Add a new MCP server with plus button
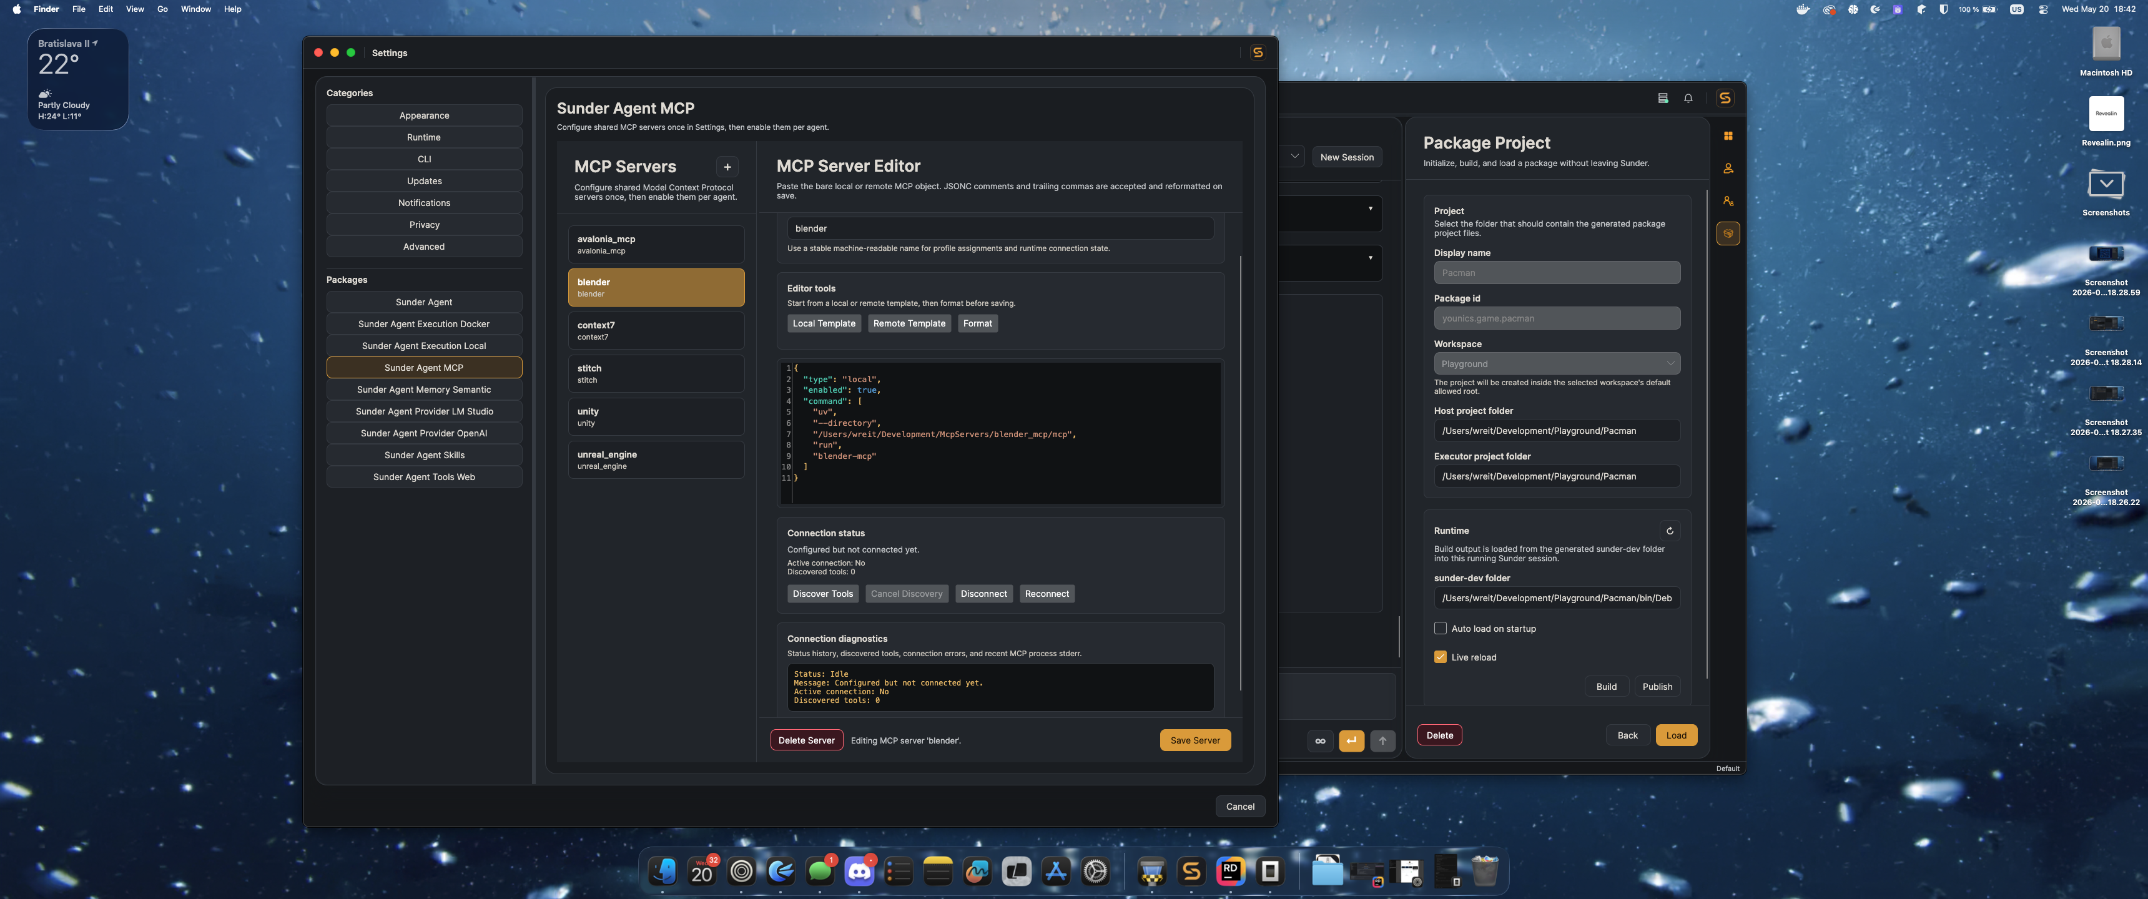Image resolution: width=2148 pixels, height=899 pixels. [x=727, y=167]
